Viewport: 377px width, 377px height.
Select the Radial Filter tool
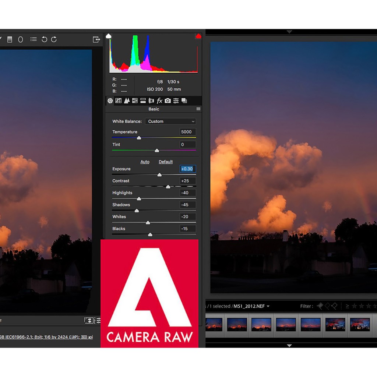pyautogui.click(x=21, y=39)
